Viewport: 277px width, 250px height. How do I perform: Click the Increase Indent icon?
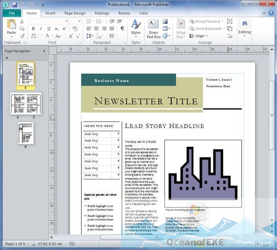pos(119,21)
